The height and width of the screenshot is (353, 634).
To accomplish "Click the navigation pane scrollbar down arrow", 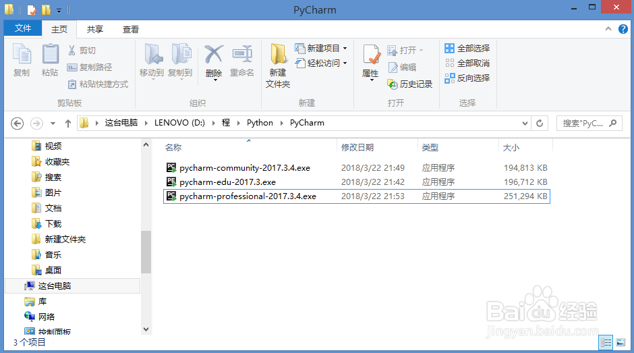I will click(x=146, y=329).
